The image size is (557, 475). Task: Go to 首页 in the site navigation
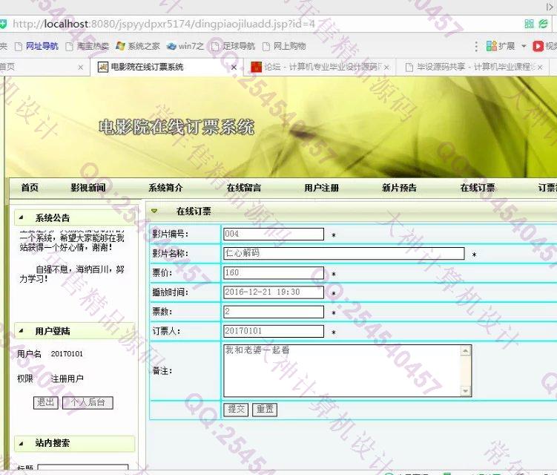30,188
